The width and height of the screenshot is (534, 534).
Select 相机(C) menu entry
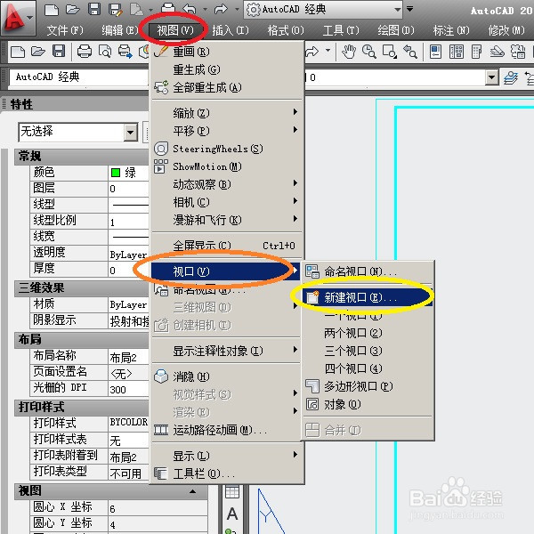point(227,202)
